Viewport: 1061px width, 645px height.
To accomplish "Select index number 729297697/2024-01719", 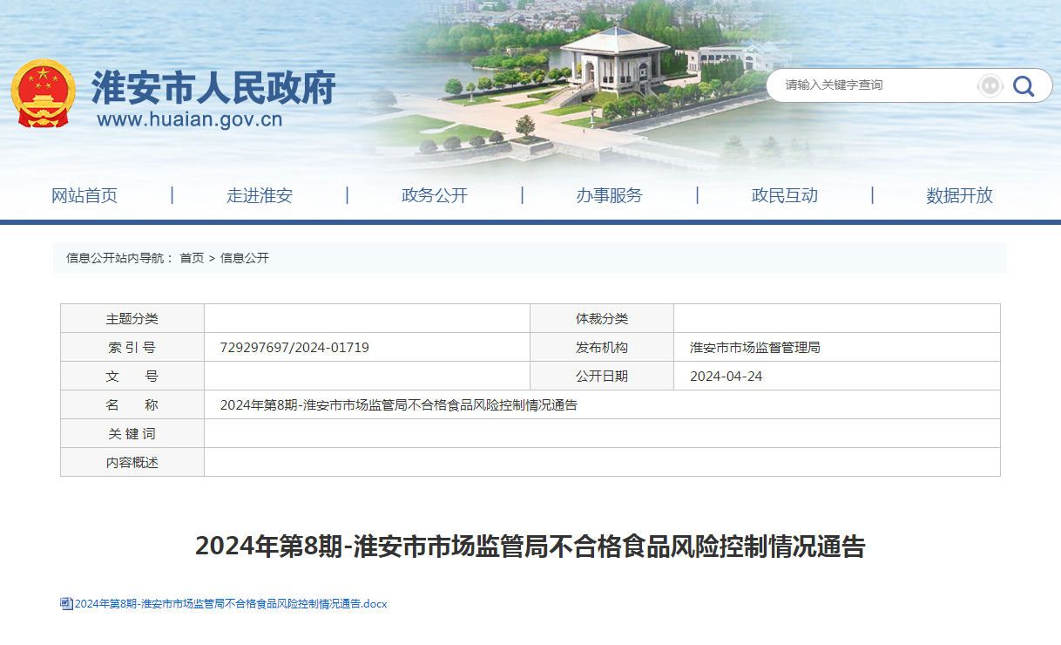I will click(x=294, y=347).
